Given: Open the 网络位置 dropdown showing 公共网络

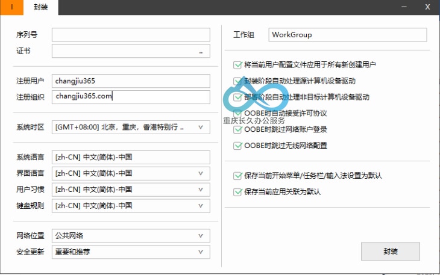Looking at the screenshot, I should pos(131,236).
